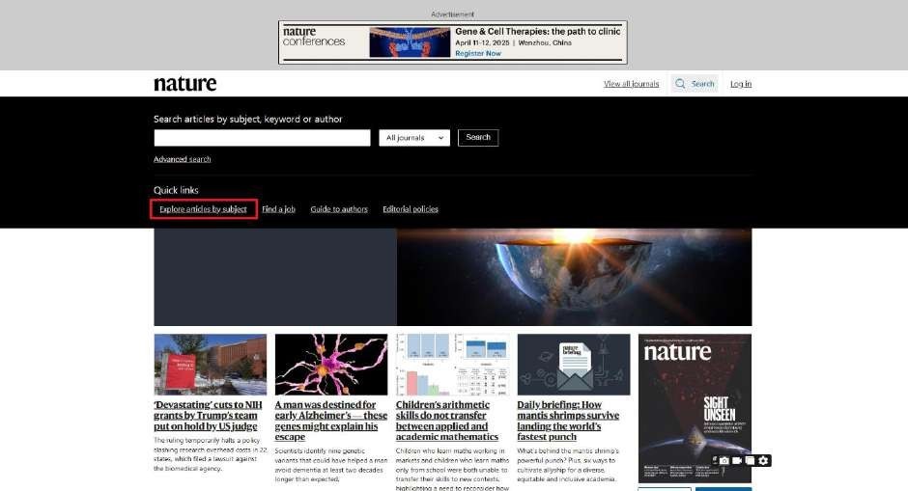Click the Nature logo in the header

coord(185,84)
